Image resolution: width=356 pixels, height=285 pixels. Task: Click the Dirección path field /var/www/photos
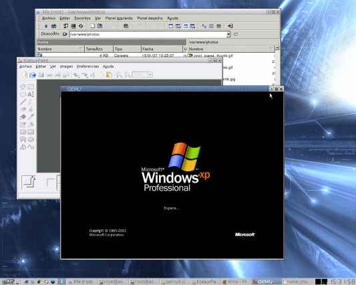click(x=148, y=34)
